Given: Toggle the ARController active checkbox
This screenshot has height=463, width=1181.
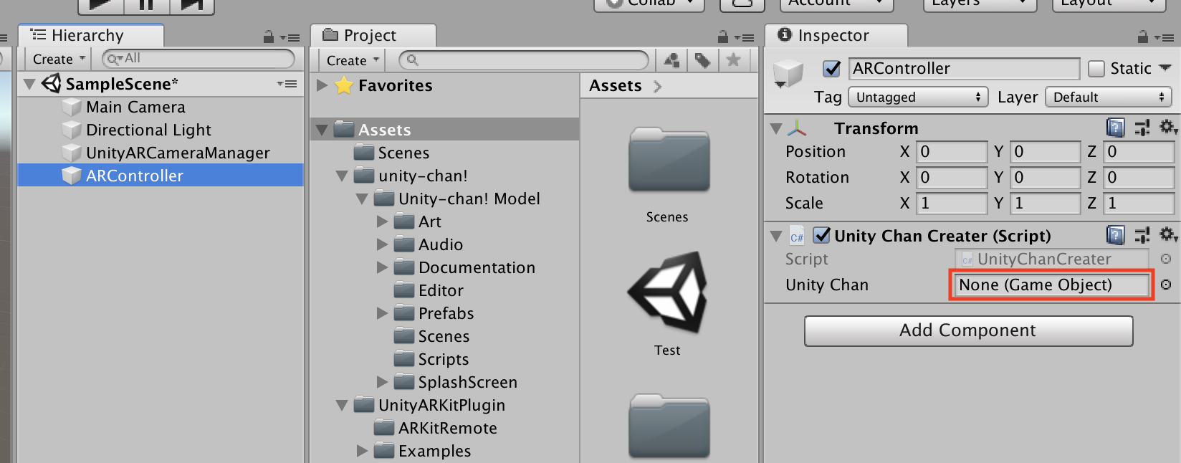Looking at the screenshot, I should (x=831, y=69).
